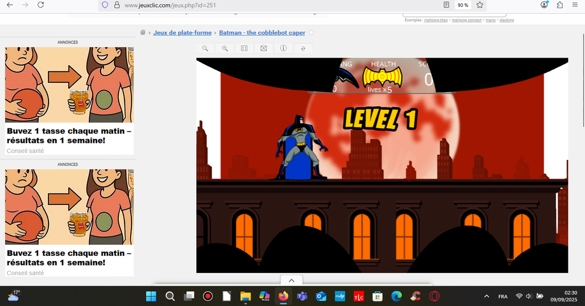The image size is (585, 306).
Task: Click the zoom out magnifier above the game
Action: pyautogui.click(x=205, y=49)
